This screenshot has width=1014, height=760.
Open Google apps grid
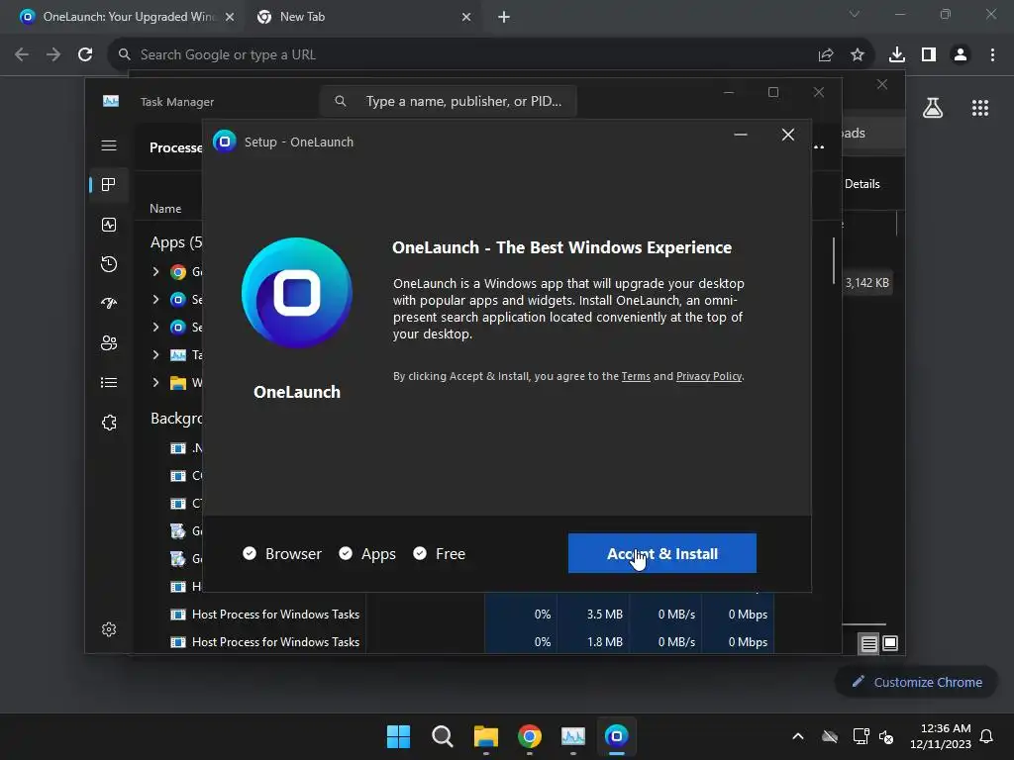click(980, 108)
